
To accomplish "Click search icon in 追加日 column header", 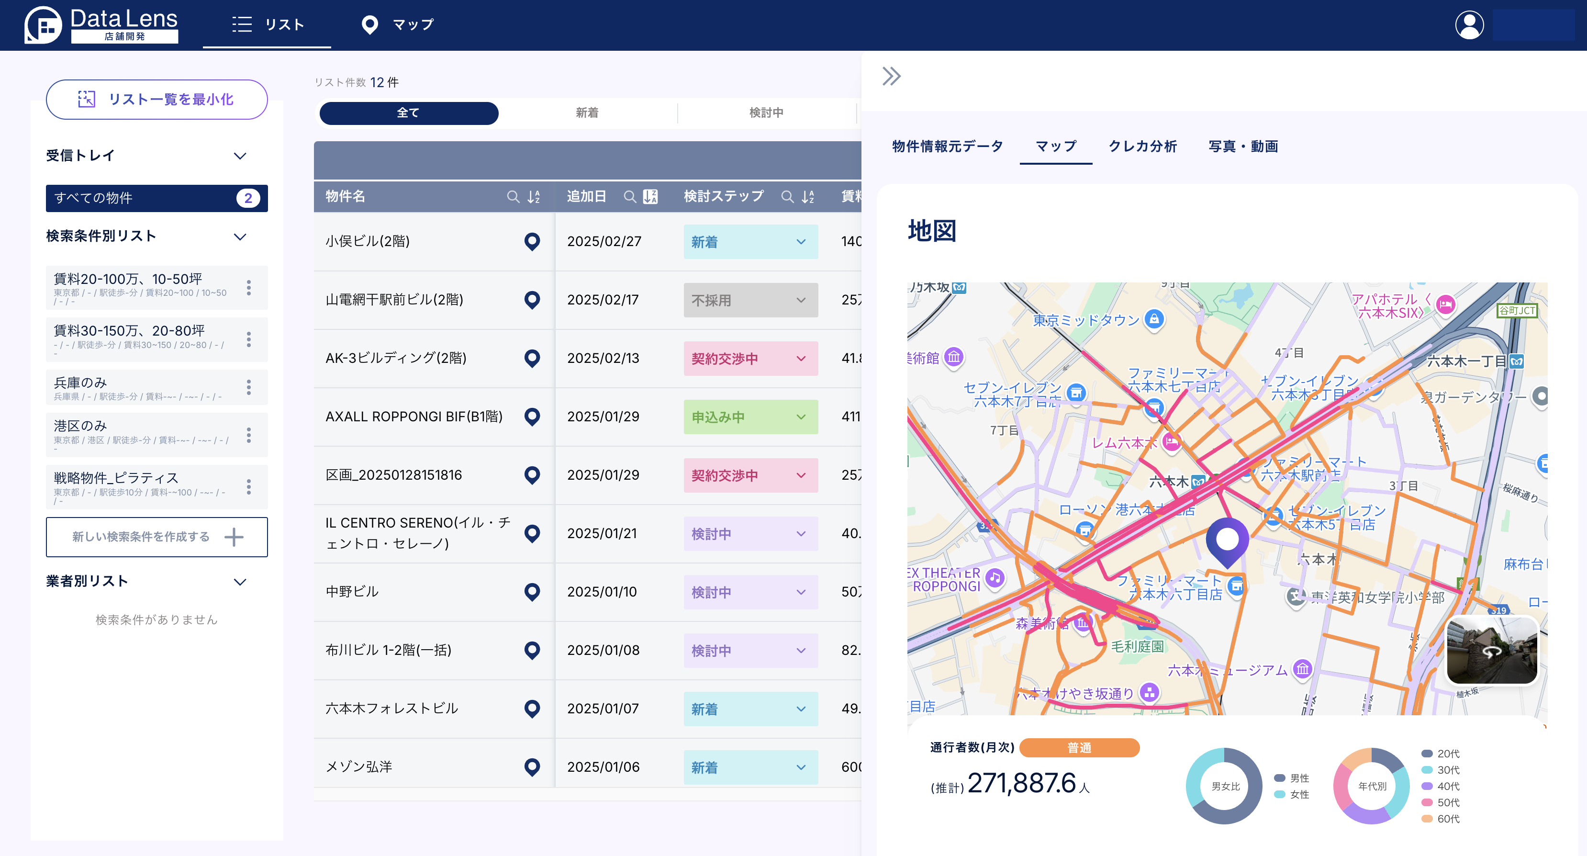I will (x=630, y=197).
